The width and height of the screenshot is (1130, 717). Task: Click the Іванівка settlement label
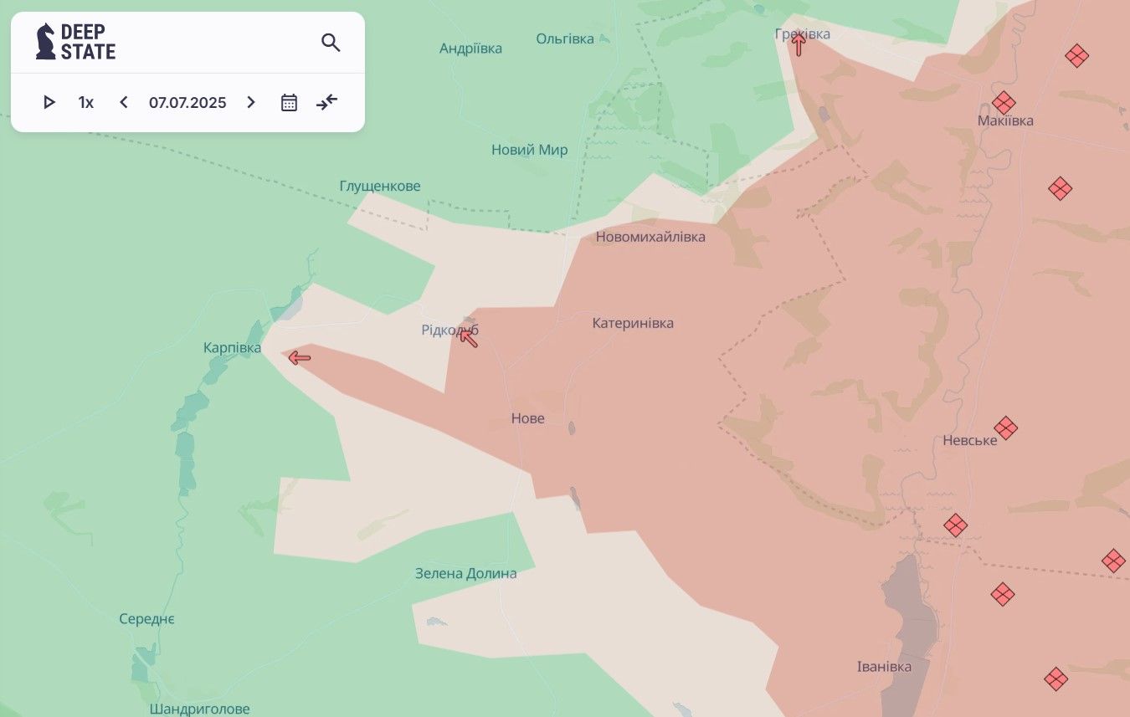884,667
